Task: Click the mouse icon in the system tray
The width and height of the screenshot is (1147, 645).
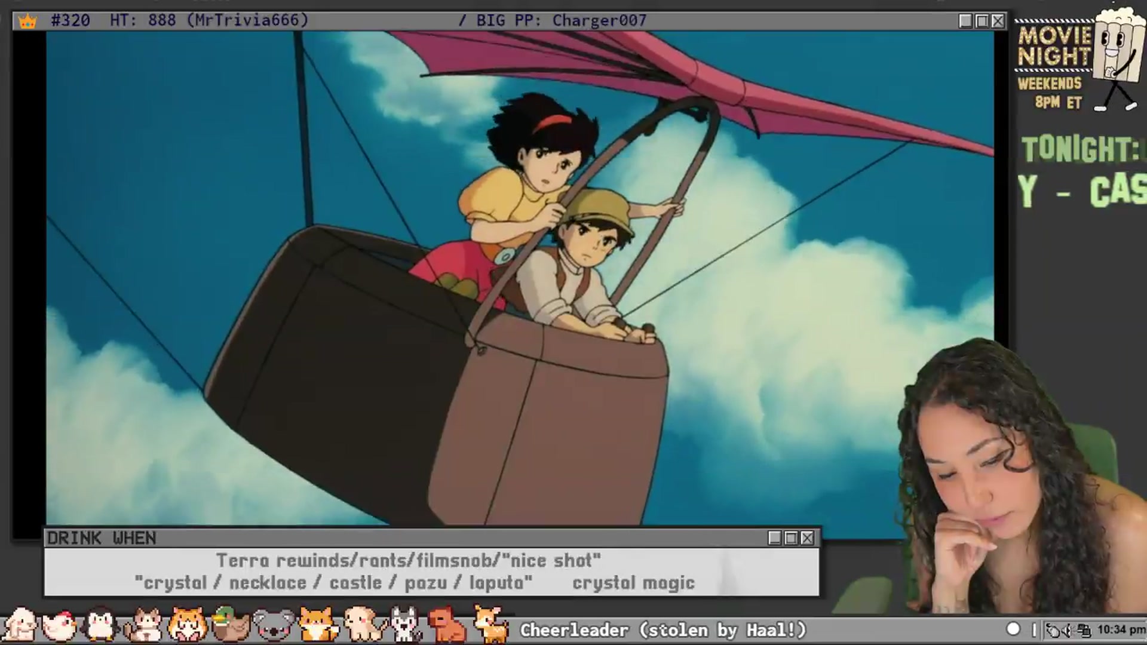Action: [1053, 631]
